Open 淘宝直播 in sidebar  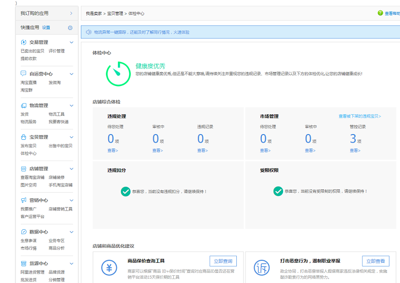click(x=28, y=83)
